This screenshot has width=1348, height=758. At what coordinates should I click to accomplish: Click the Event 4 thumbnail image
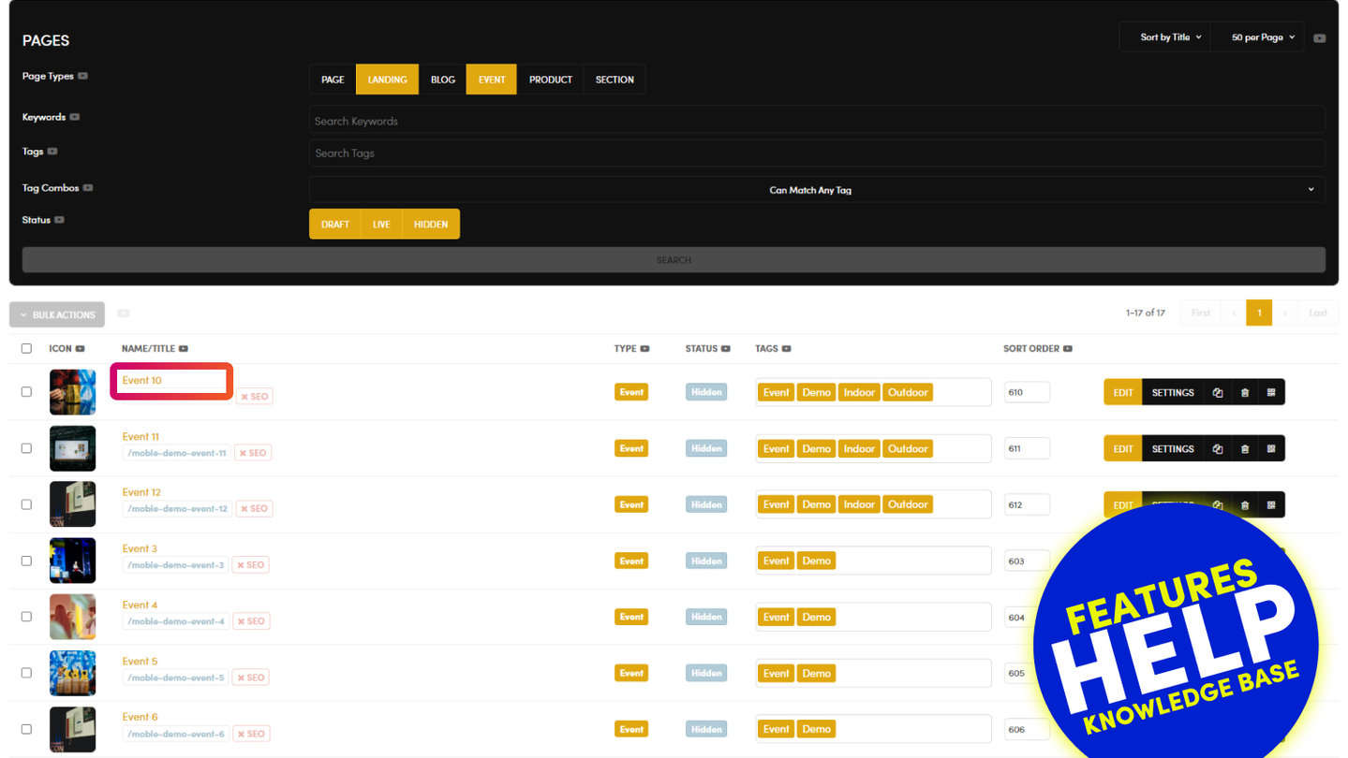pos(72,617)
